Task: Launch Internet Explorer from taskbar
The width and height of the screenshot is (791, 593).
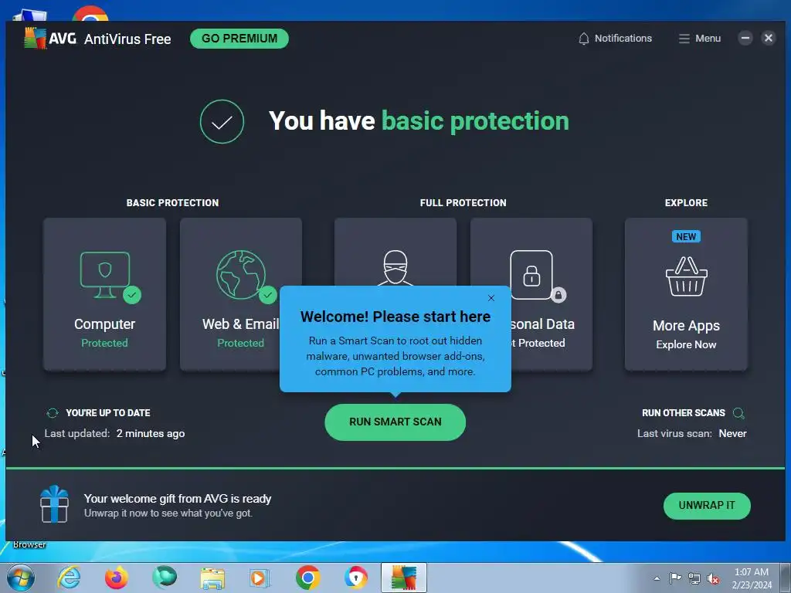Action: coord(69,578)
